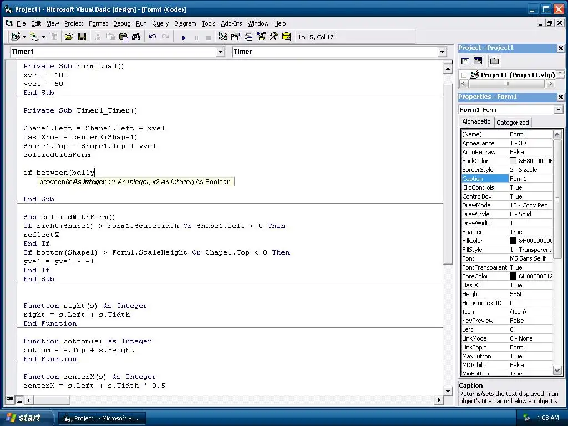
Task: Switch to Full Module View button
Action: (x=19, y=399)
